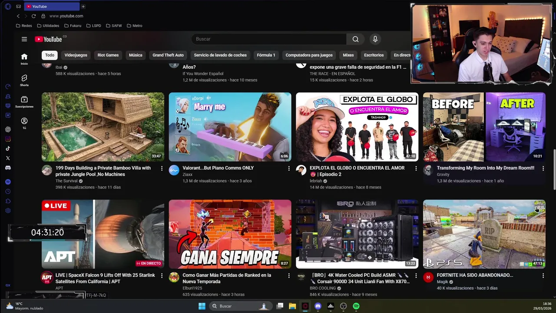Open the Tú profile section
This screenshot has width=556, height=313.
24,123
